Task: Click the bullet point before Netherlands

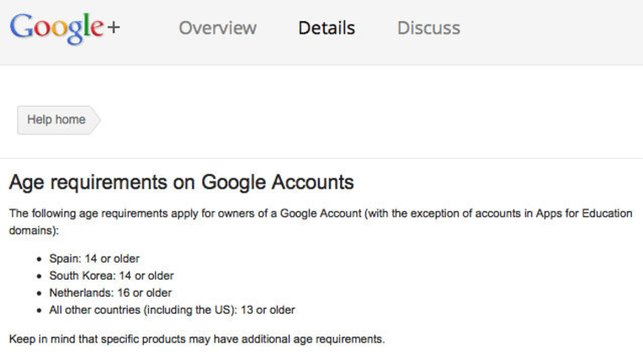Action: 39,293
